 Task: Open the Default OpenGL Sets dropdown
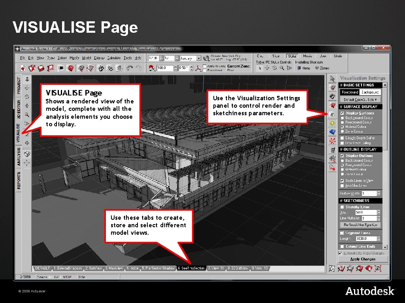point(360,99)
